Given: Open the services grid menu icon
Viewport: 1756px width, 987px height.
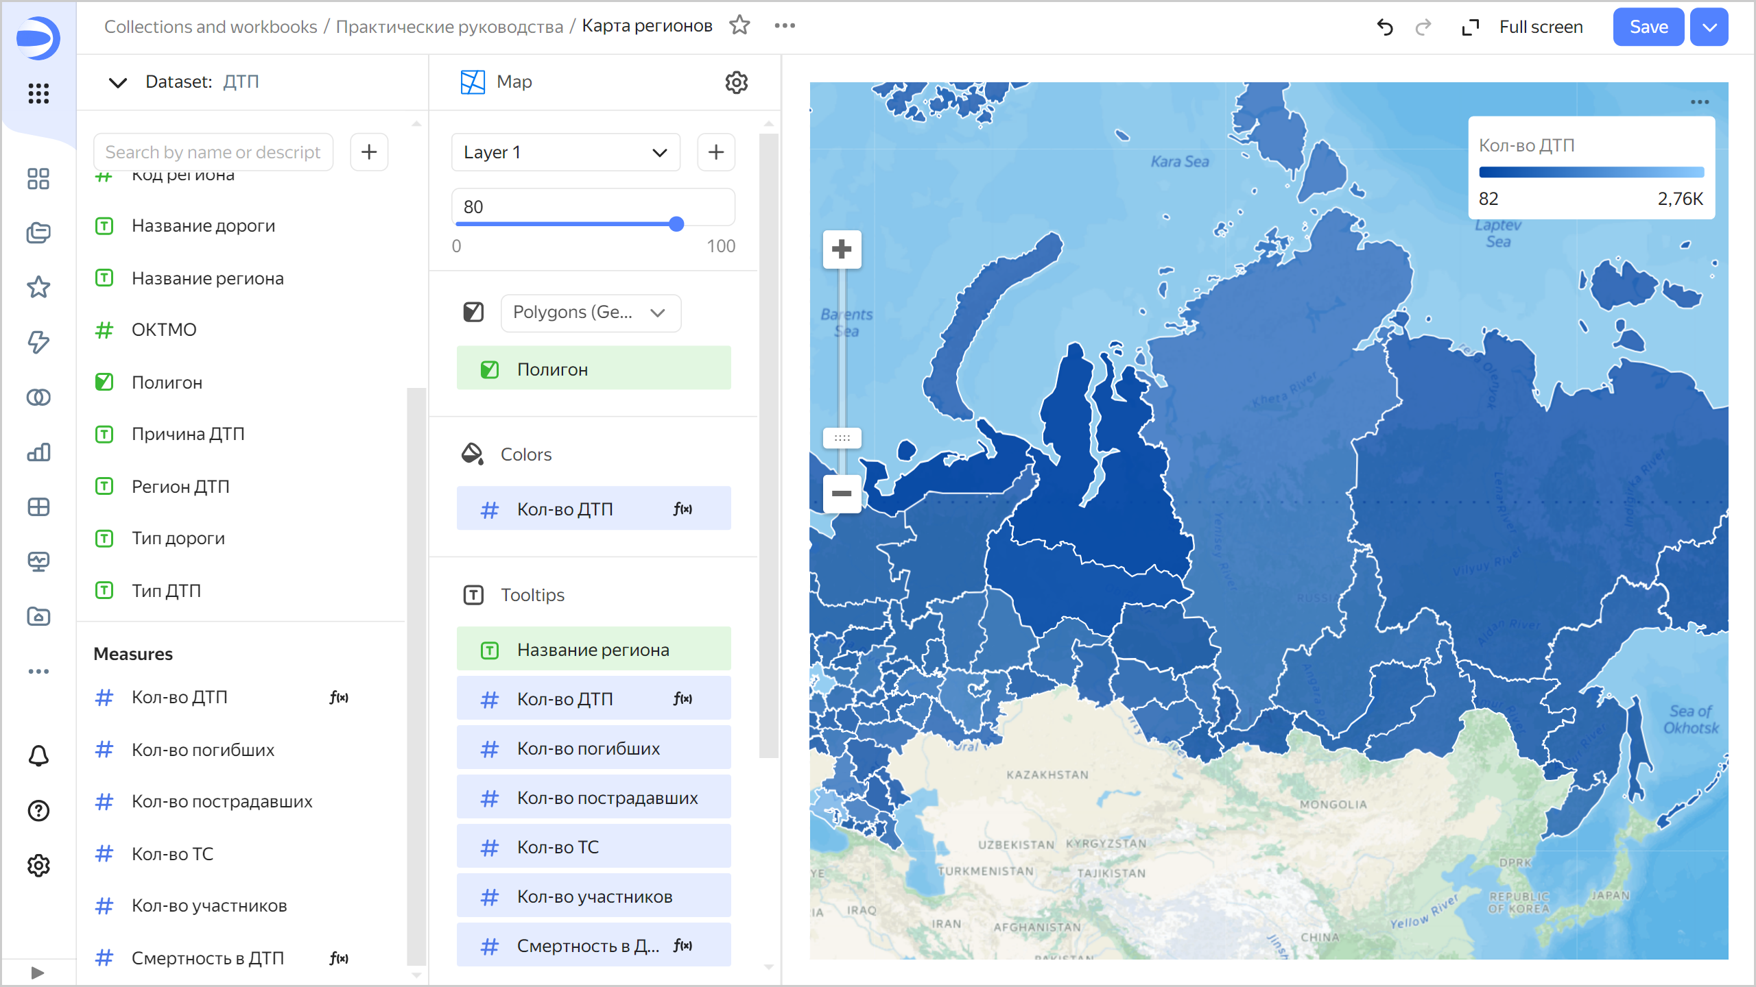Looking at the screenshot, I should (38, 93).
